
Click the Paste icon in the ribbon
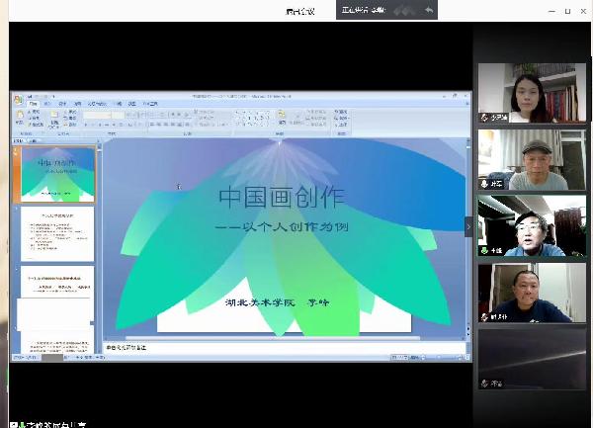coord(22,116)
